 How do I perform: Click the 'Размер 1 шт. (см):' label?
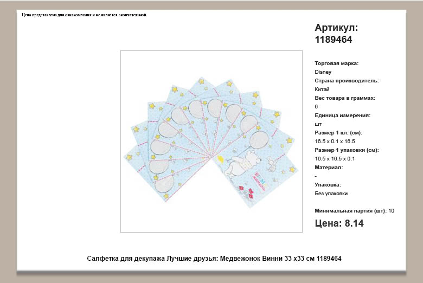pos(338,133)
